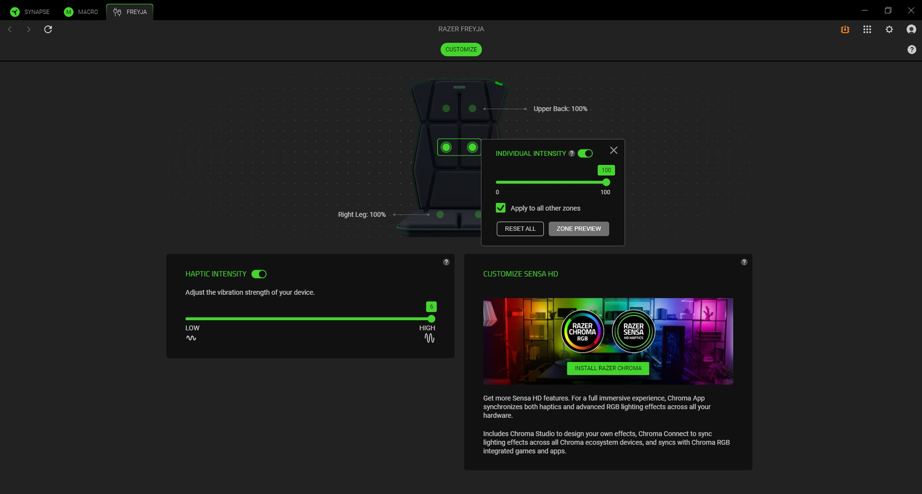Select the lower back left haptic zone
Screen dimensions: 922x494
(x=446, y=148)
